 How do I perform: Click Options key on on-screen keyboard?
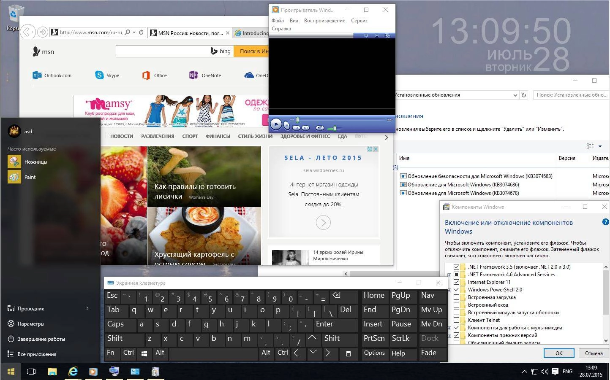click(374, 353)
